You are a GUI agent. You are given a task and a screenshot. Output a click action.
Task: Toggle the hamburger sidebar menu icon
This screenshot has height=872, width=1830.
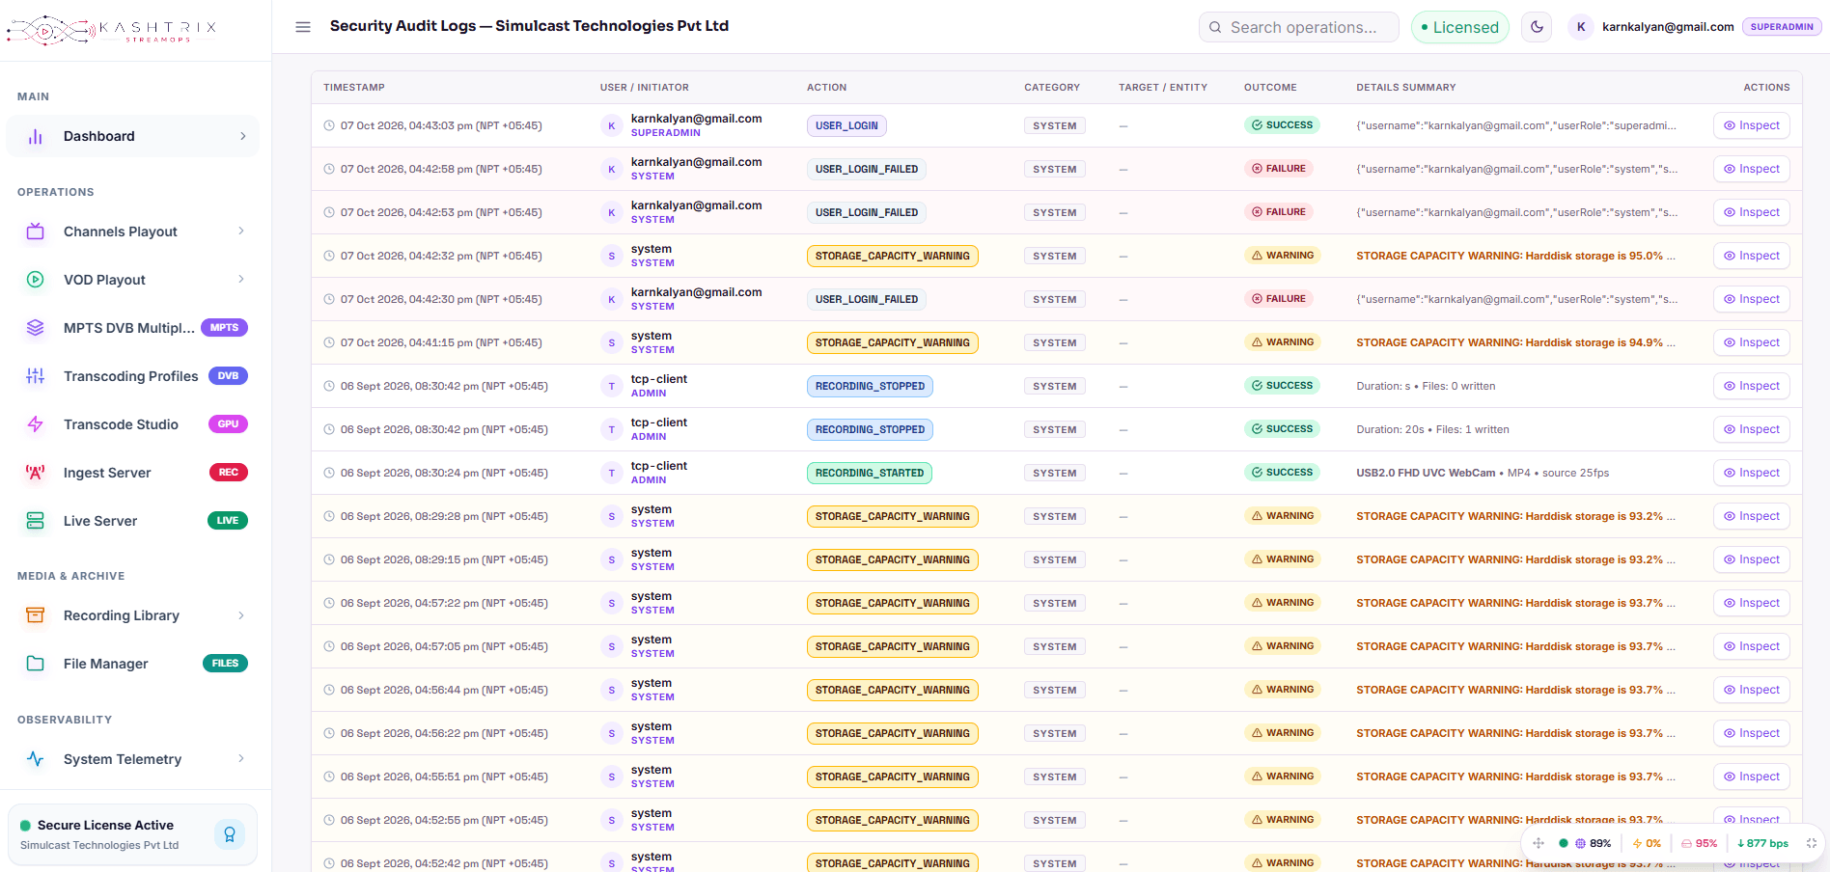tap(303, 27)
